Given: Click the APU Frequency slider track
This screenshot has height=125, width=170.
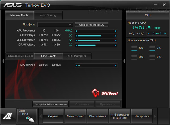Looking at the screenshot, I should [96, 31].
